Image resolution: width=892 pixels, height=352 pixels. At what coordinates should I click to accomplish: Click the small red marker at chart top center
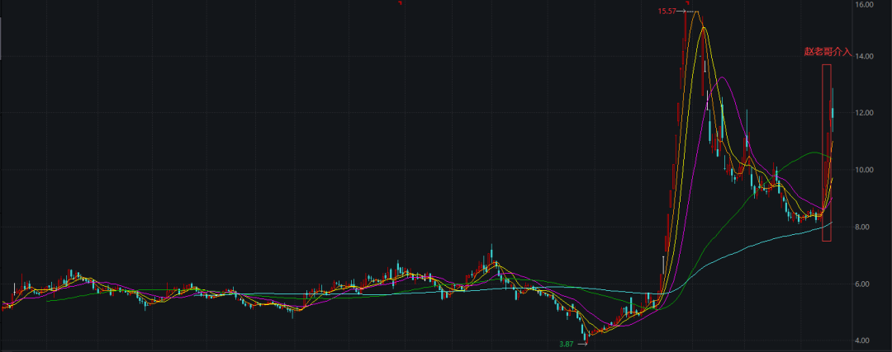coord(400,2)
